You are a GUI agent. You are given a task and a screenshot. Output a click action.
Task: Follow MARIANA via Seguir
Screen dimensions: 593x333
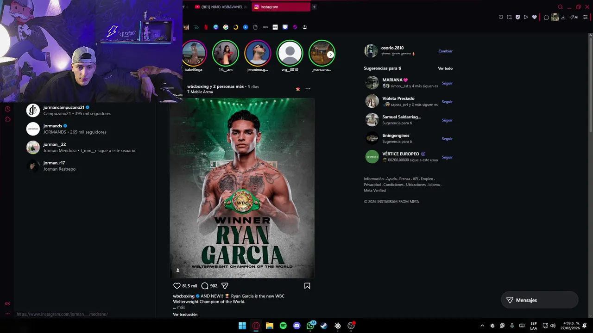coord(447,83)
